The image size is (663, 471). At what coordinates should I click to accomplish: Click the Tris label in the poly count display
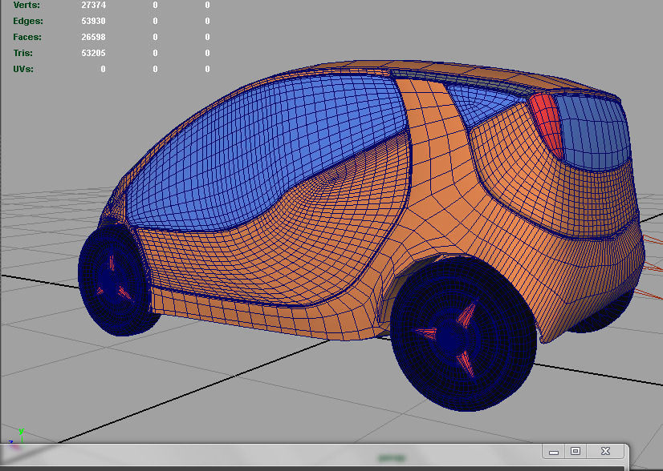pyautogui.click(x=22, y=53)
